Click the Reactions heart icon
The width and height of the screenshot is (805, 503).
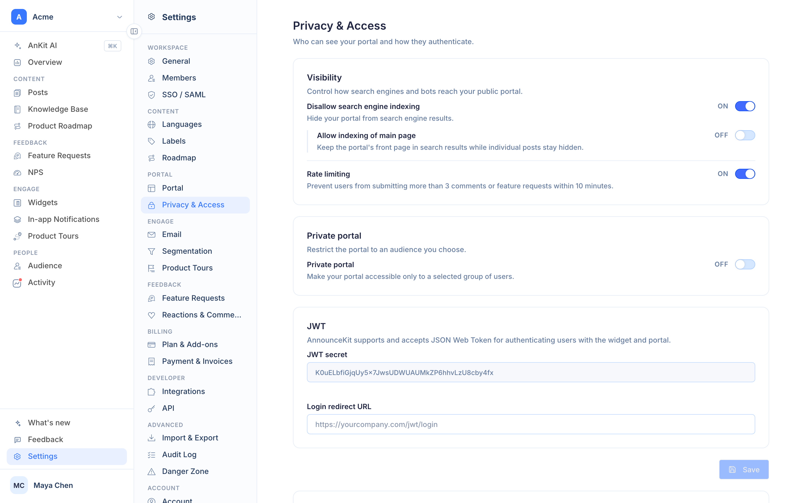tap(152, 315)
